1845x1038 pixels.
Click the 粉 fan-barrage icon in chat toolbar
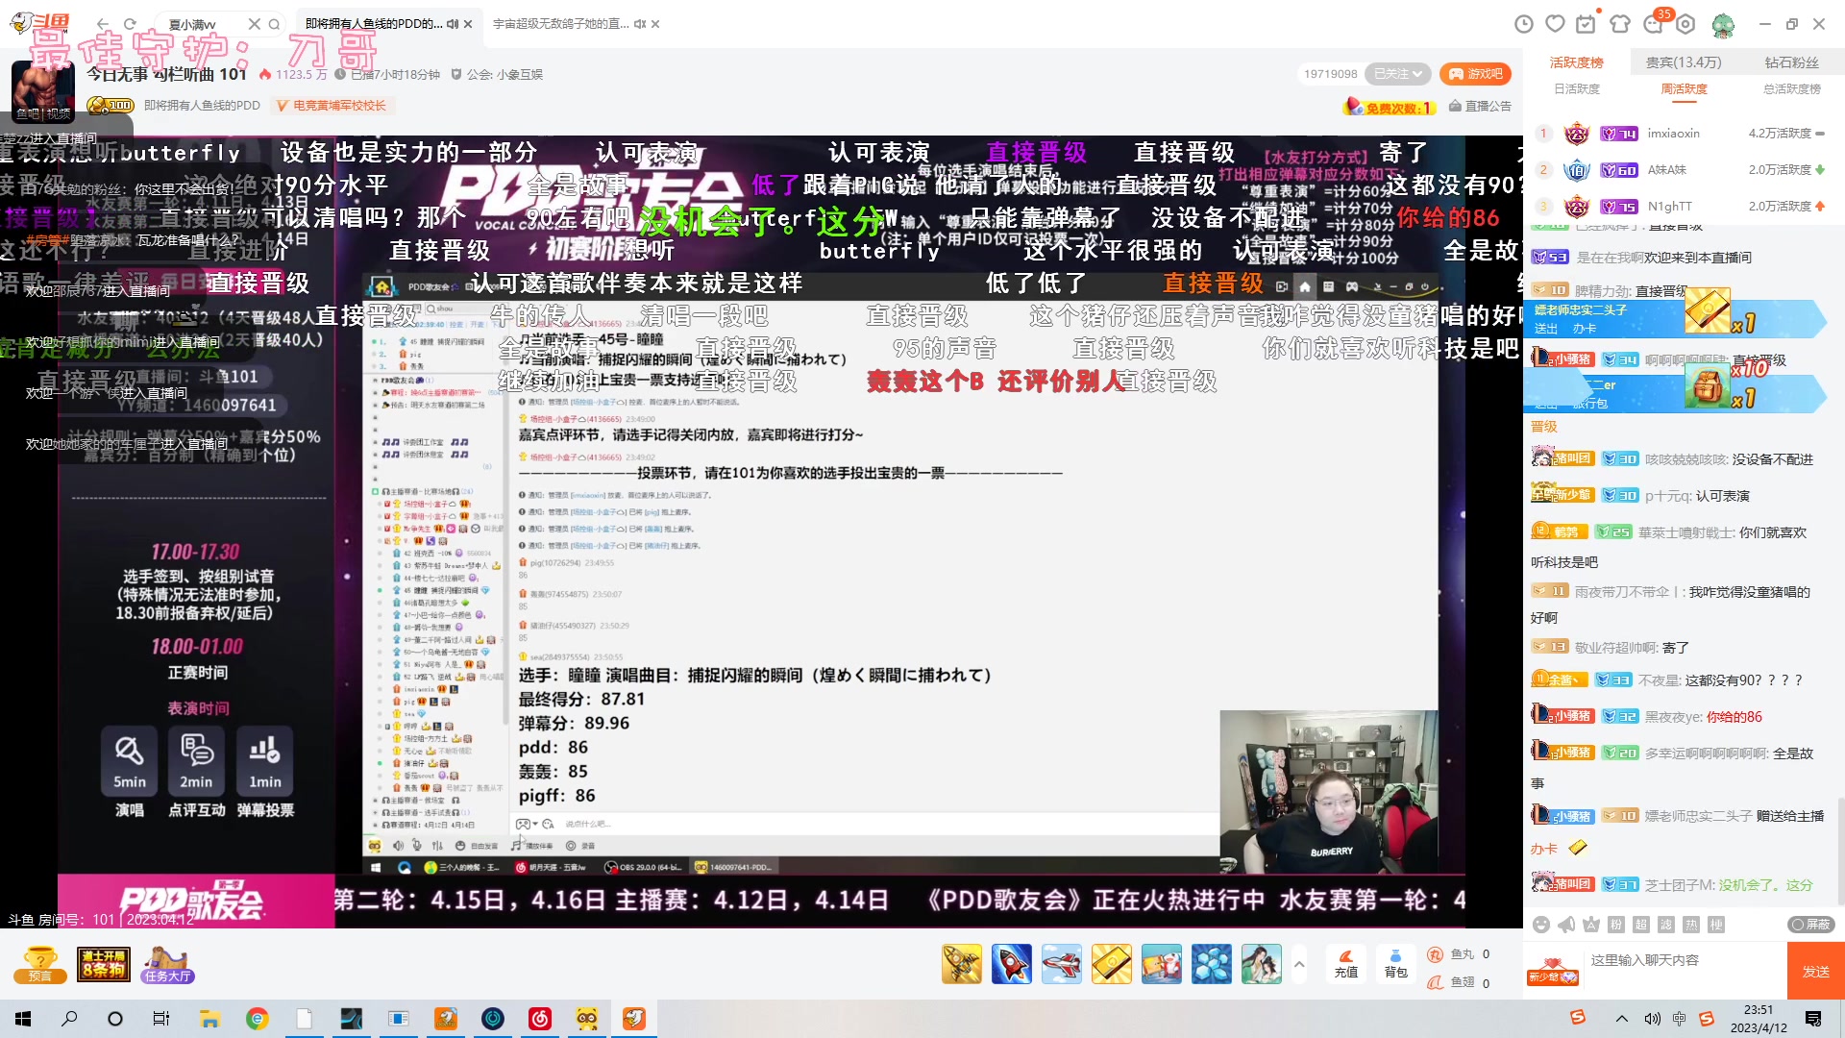click(x=1616, y=925)
